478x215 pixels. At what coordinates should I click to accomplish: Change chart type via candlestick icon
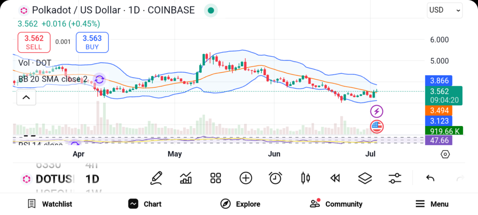306,178
